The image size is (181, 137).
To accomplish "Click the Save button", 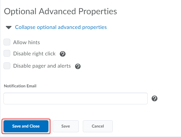I will pyautogui.click(x=66, y=126).
